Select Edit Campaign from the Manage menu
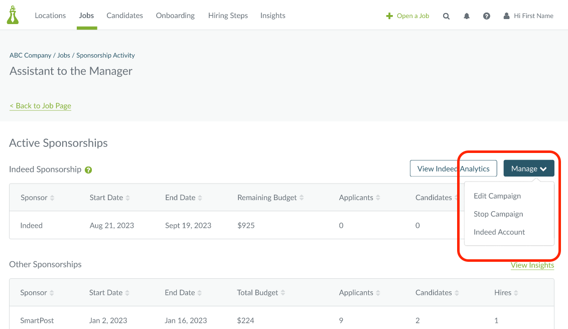 497,196
